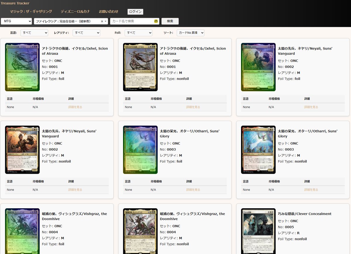Expand the ファイレクシア set selector arrow

pos(106,21)
